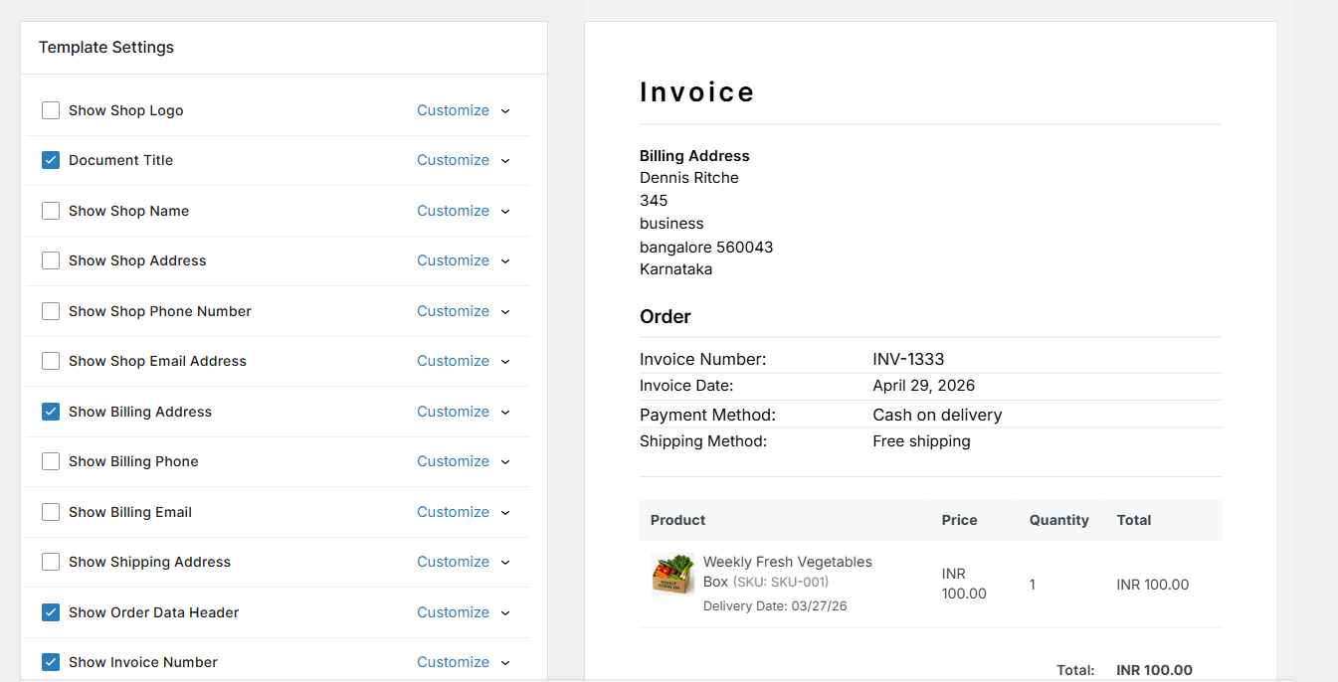Click the Invoice title in preview
The width and height of the screenshot is (1338, 682).
[697, 92]
